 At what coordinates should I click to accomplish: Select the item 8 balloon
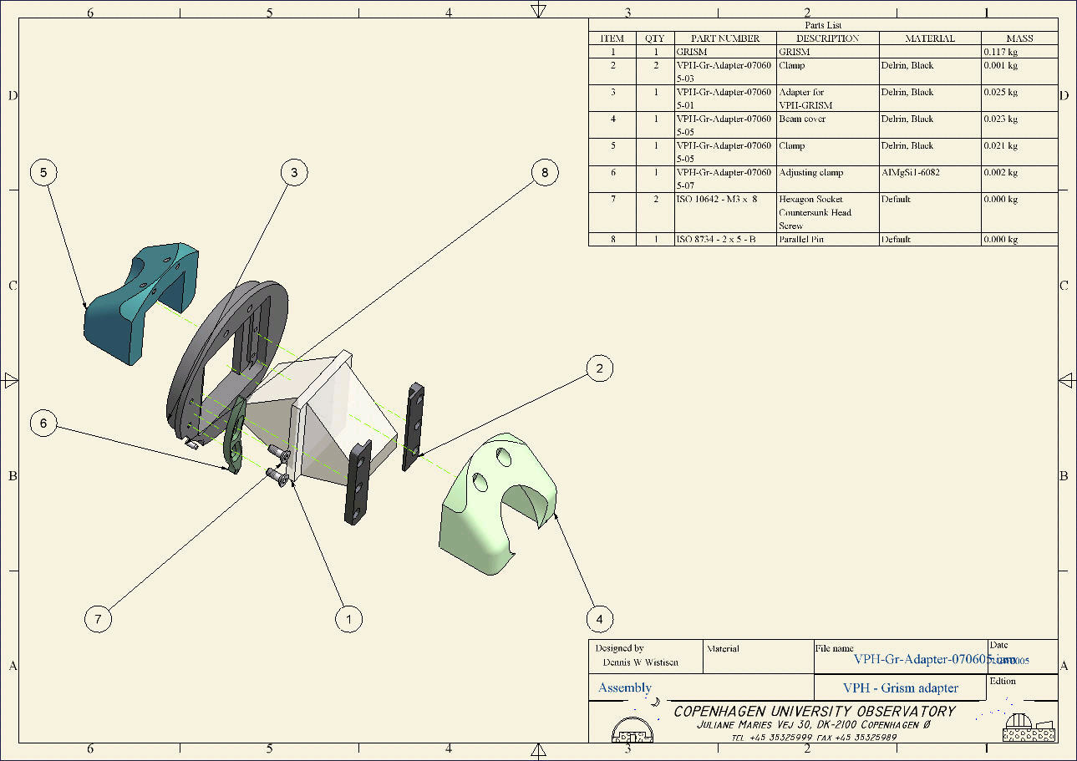544,173
